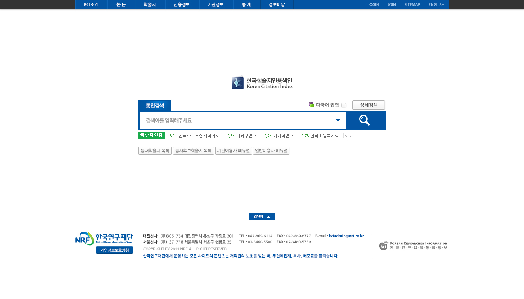
Task: Click the LOGIN link
Action: pyautogui.click(x=373, y=5)
